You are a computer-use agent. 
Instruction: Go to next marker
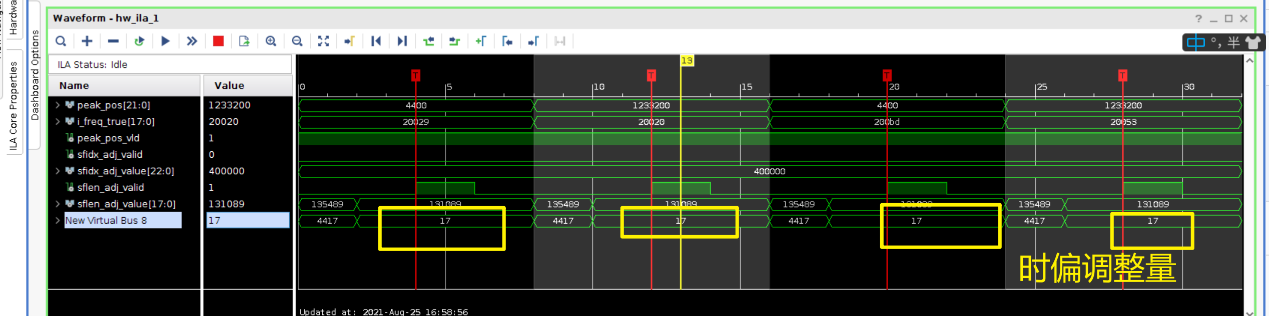(x=533, y=41)
